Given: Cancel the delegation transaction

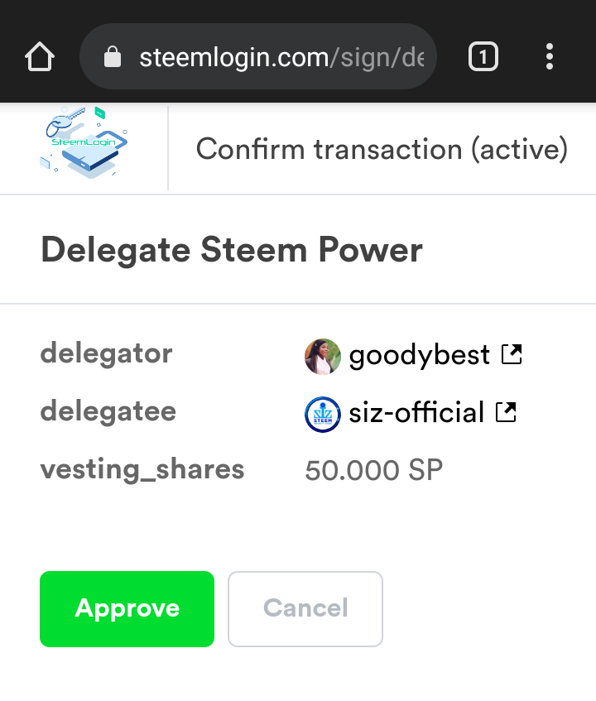Looking at the screenshot, I should [x=305, y=609].
